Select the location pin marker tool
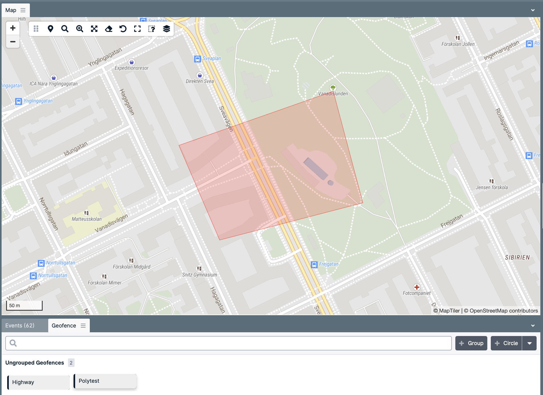543x395 pixels. (x=50, y=29)
